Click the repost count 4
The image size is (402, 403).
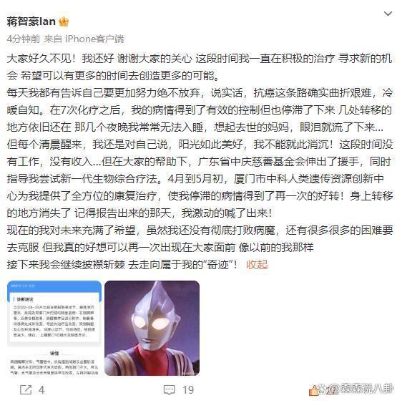41,390
